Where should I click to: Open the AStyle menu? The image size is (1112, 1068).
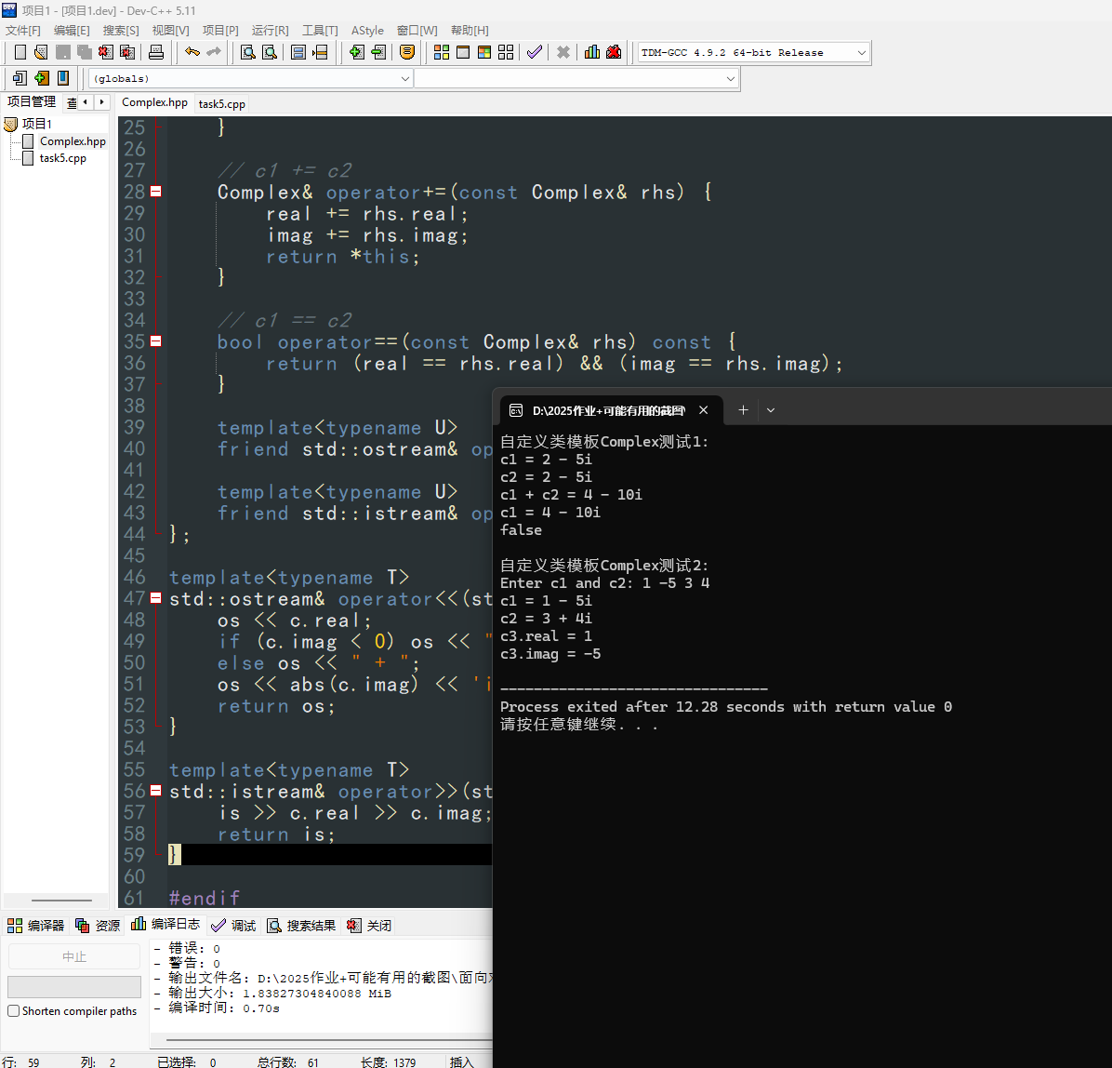[x=367, y=31]
